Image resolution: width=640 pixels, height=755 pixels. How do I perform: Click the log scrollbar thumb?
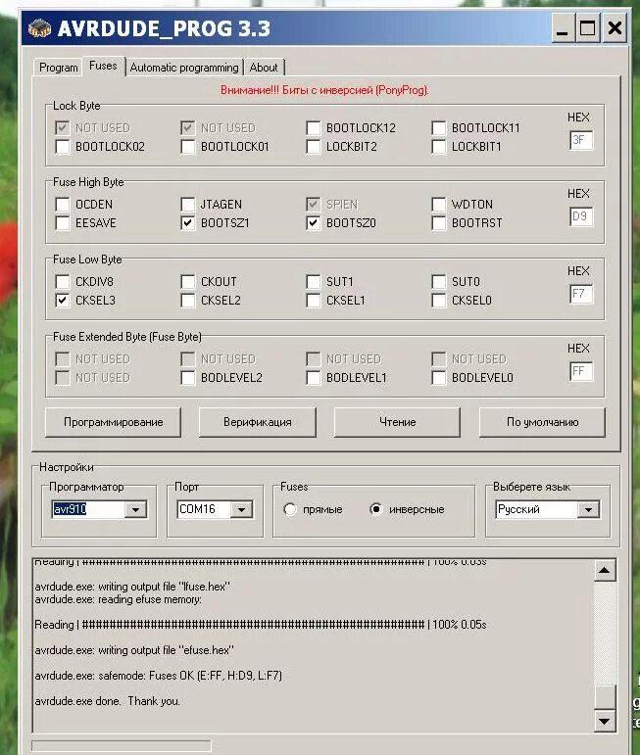coord(605,697)
